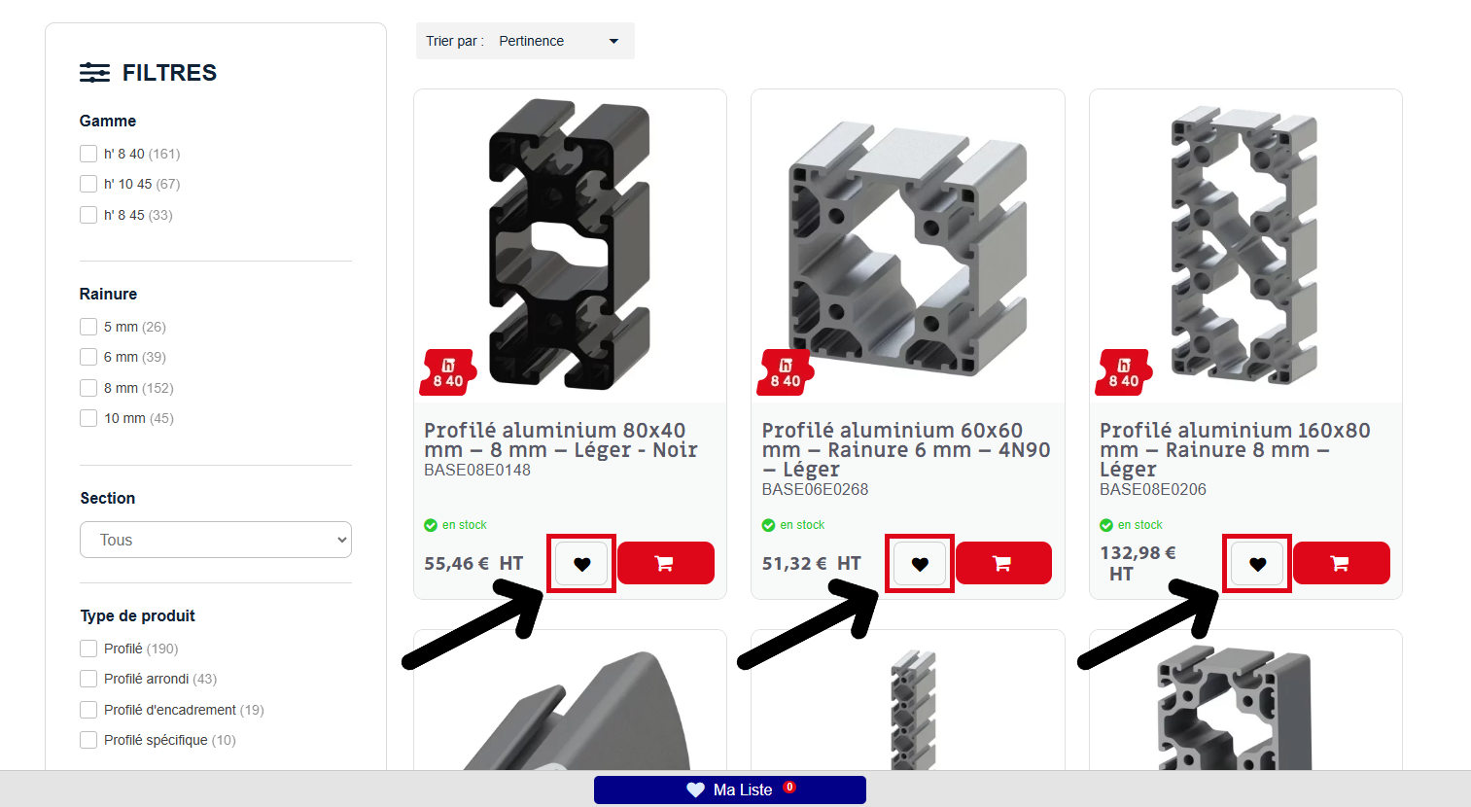
Task: Tick the Profilé arrondi product type
Action: pyautogui.click(x=88, y=679)
